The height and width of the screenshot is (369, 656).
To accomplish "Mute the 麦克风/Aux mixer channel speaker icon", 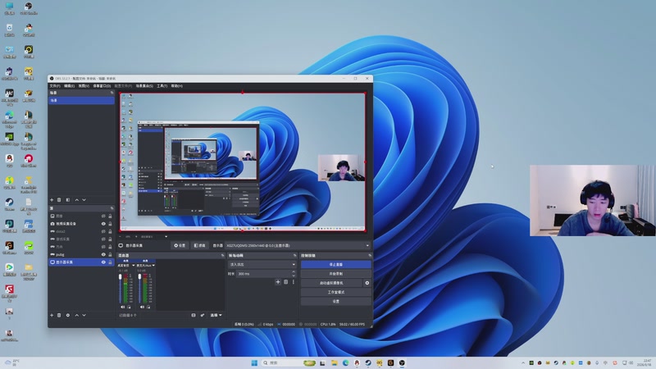I will click(142, 307).
